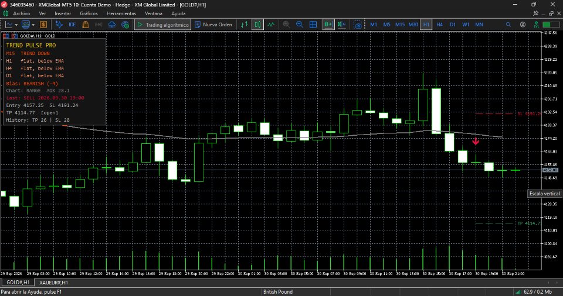
Task: Zoom out the chart
Action: 300,25
